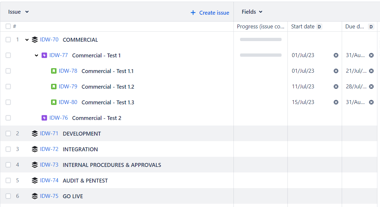Viewport: 380px width, 207px height.
Task: Open issue link IDW-78
Action: [68, 71]
